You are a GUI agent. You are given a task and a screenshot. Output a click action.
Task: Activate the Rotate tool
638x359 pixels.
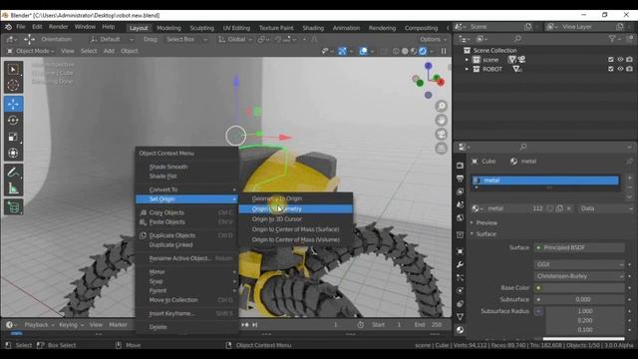(13, 121)
